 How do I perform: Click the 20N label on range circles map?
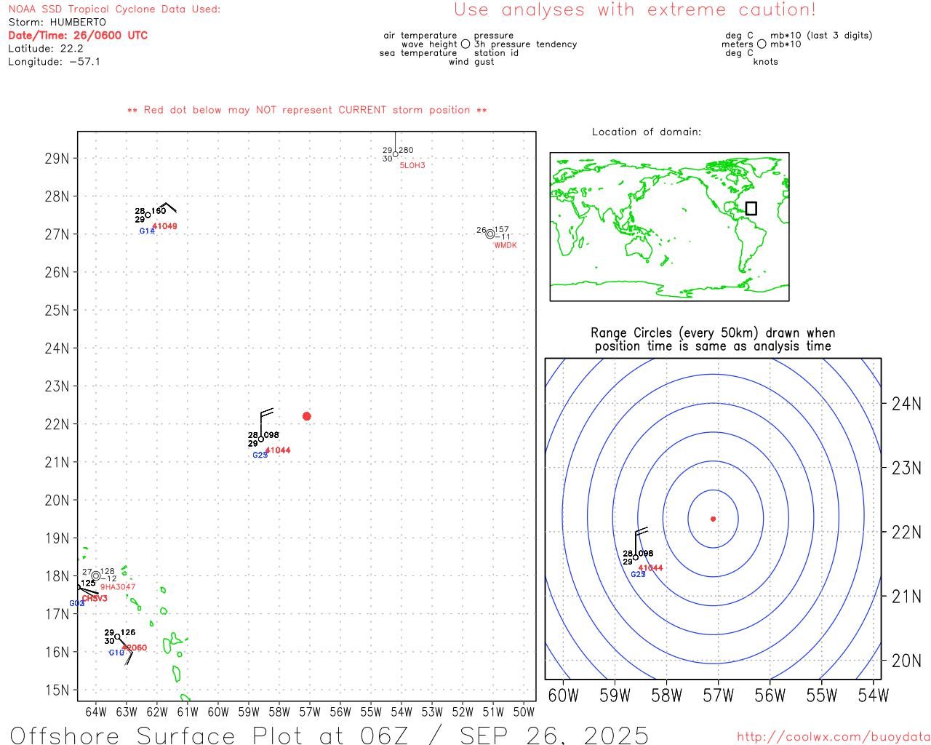point(906,661)
